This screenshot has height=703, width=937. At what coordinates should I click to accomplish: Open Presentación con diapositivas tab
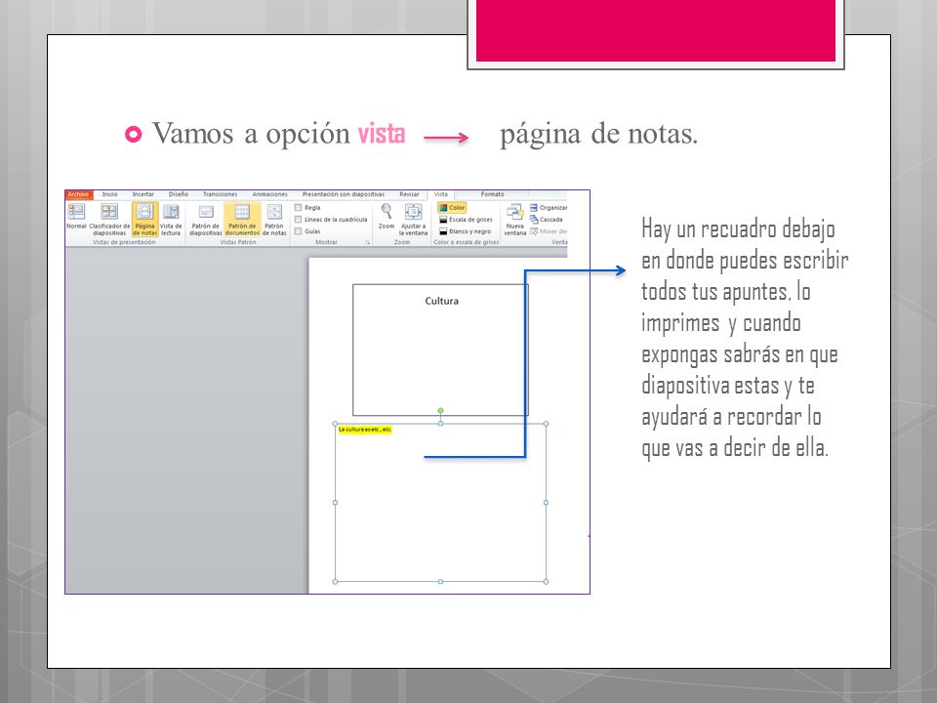coord(343,194)
